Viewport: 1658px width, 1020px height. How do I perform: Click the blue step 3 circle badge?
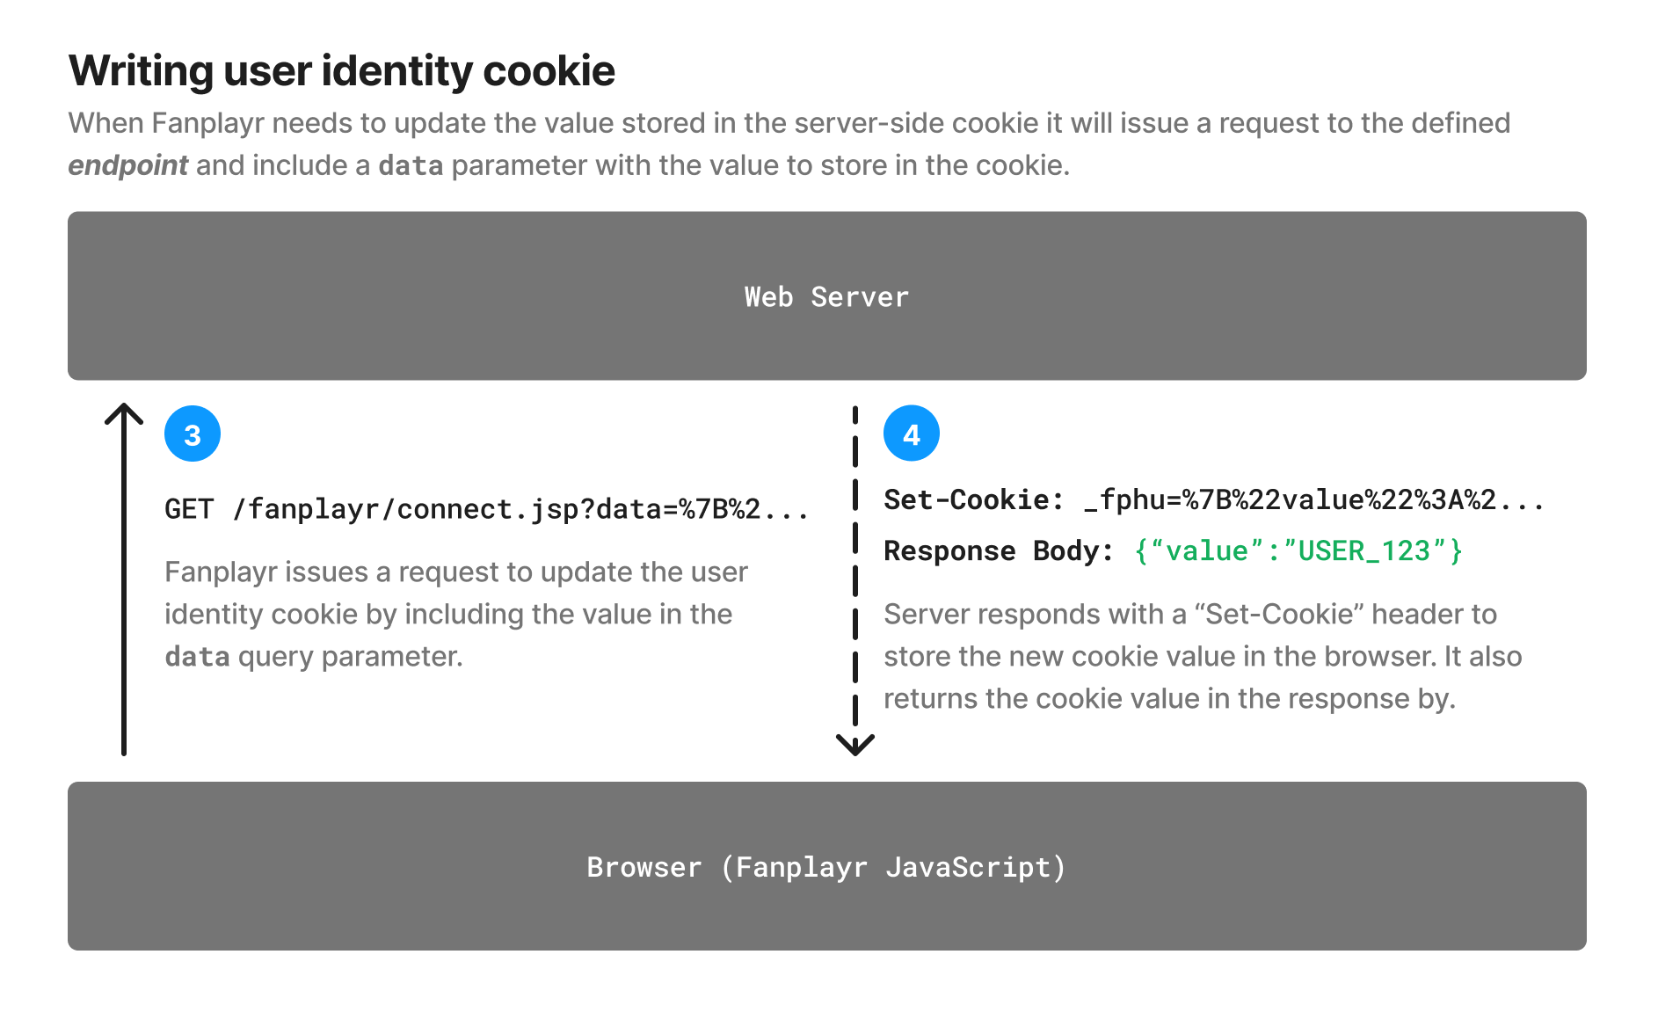pos(193,433)
